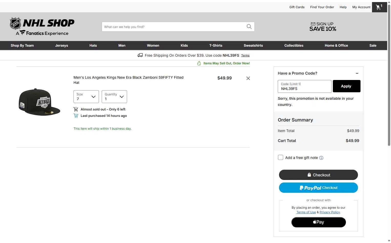Collapse the promo code section
Screen dimensions: 391x243
pos(357,73)
